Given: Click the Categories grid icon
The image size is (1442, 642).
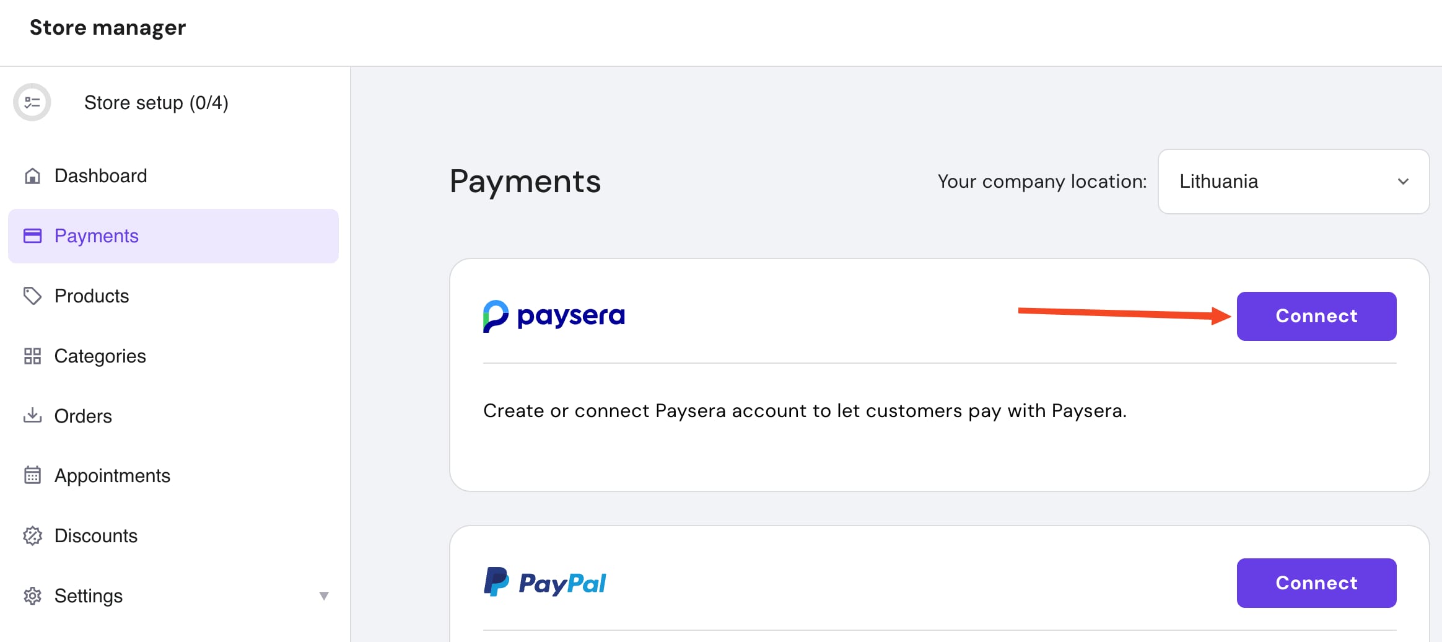Looking at the screenshot, I should pyautogui.click(x=32, y=356).
